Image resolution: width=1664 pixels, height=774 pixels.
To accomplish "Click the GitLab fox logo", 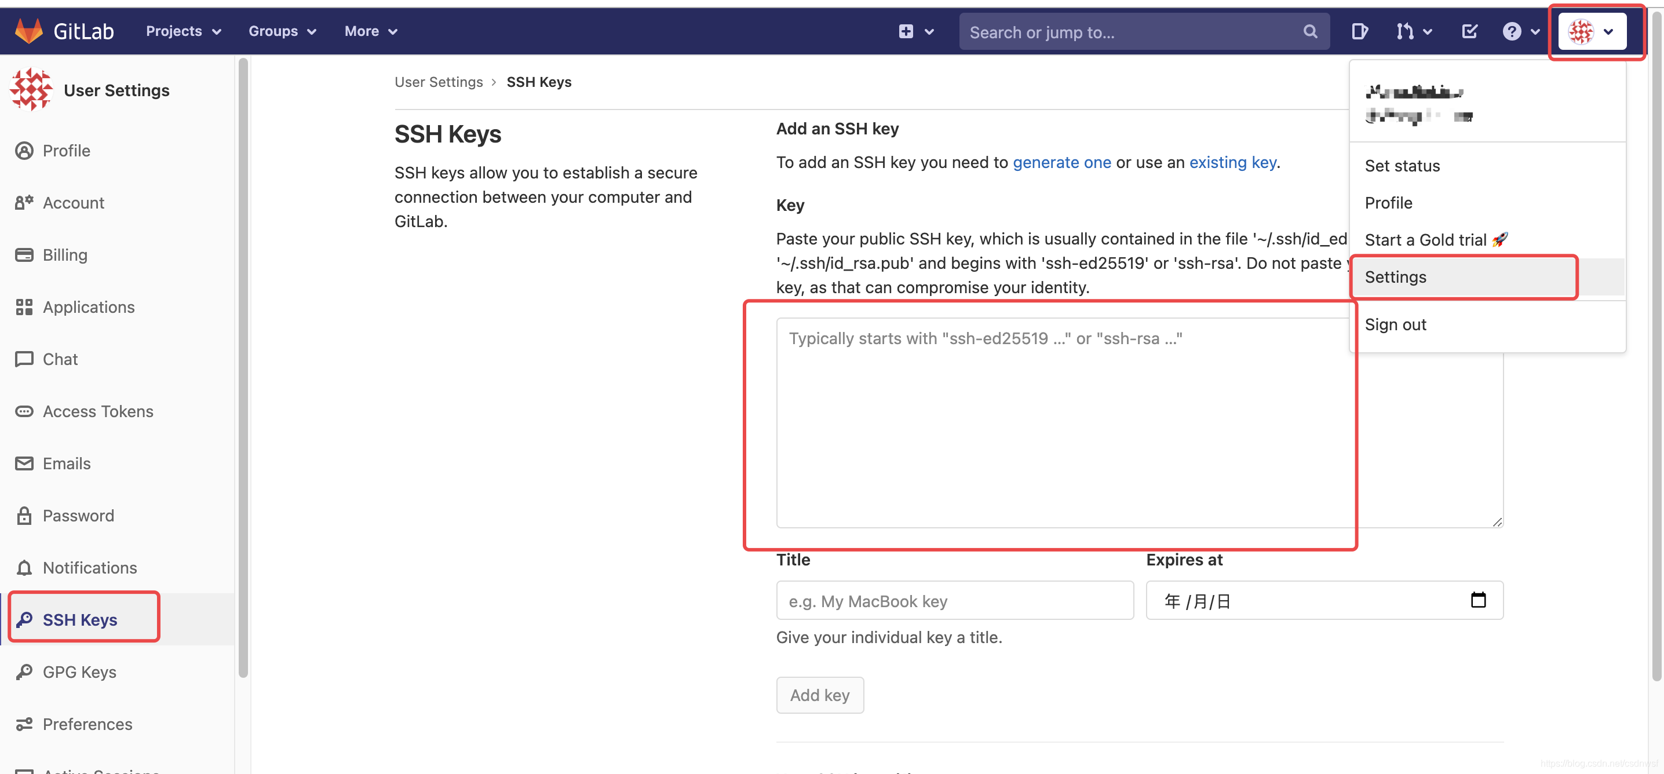I will (x=28, y=30).
